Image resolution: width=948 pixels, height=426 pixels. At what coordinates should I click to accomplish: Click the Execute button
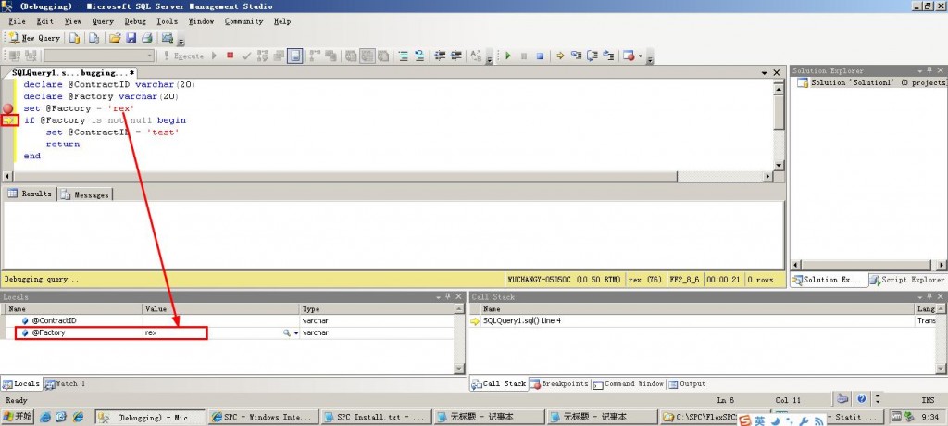click(x=184, y=56)
